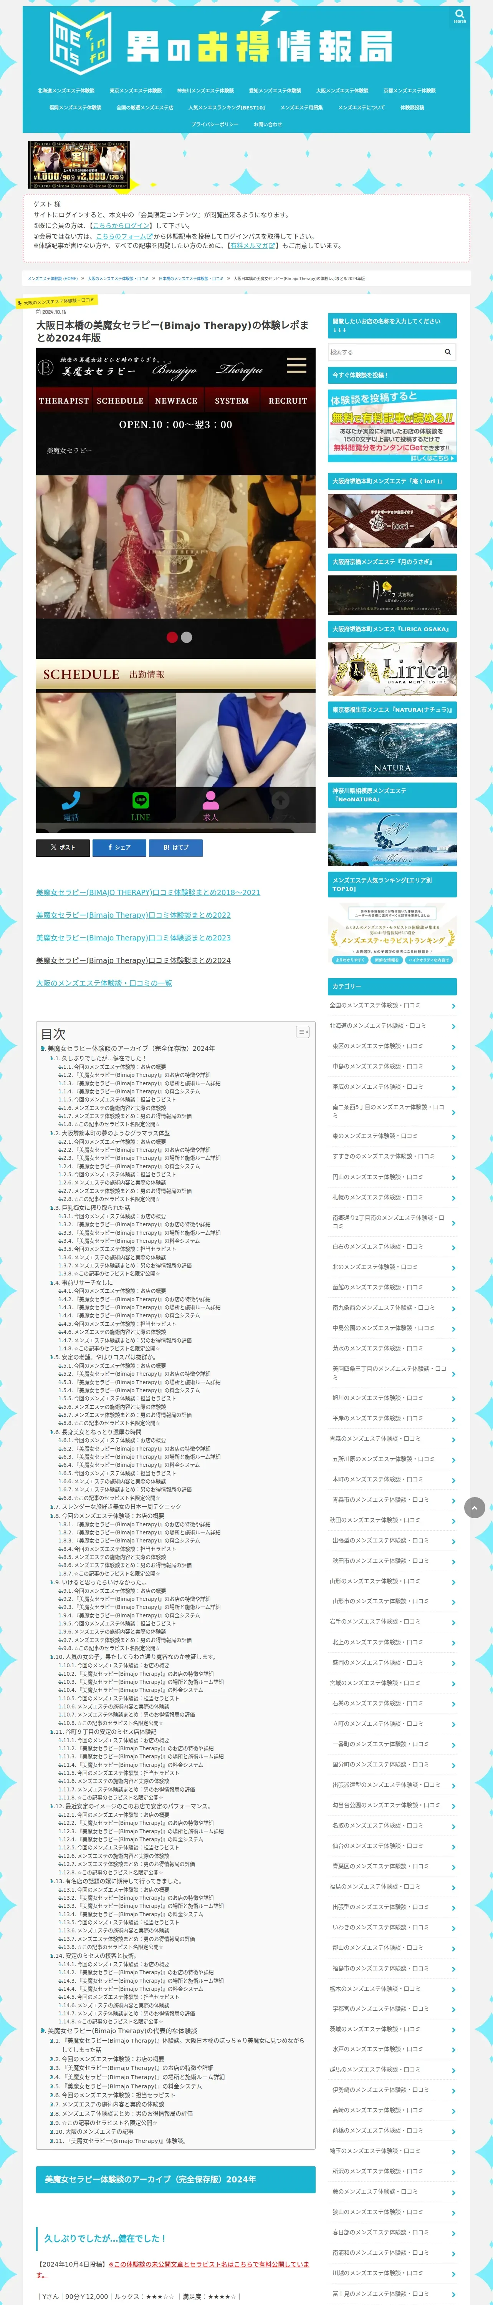The image size is (493, 2305).
Task: Open category 中島のメンズエステ体験談・口コミ
Action: tap(392, 1066)
